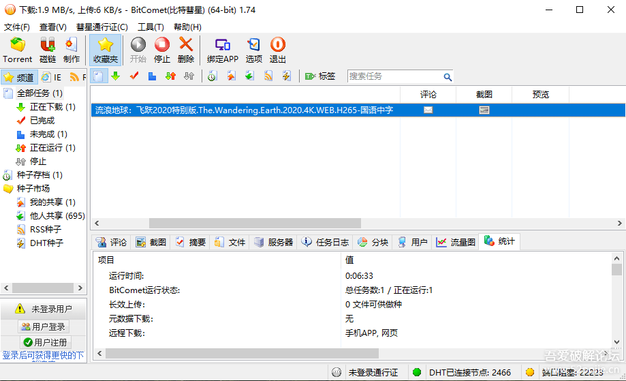Click the 删除 delete task icon
Viewport: 626px width, 381px height.
coord(186,50)
